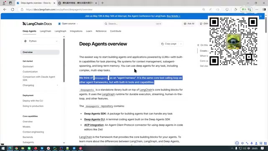Open the Python language dropdown
The width and height of the screenshot is (268, 151).
pyautogui.click(x=41, y=41)
